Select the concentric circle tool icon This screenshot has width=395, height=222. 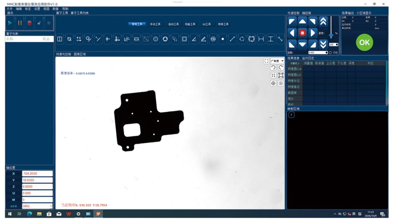click(156, 39)
